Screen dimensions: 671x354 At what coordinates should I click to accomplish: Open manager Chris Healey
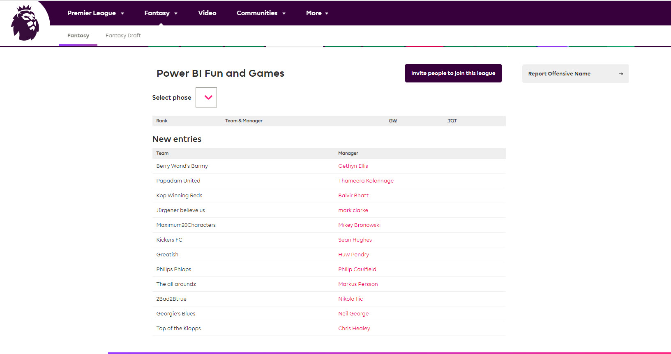pyautogui.click(x=354, y=329)
